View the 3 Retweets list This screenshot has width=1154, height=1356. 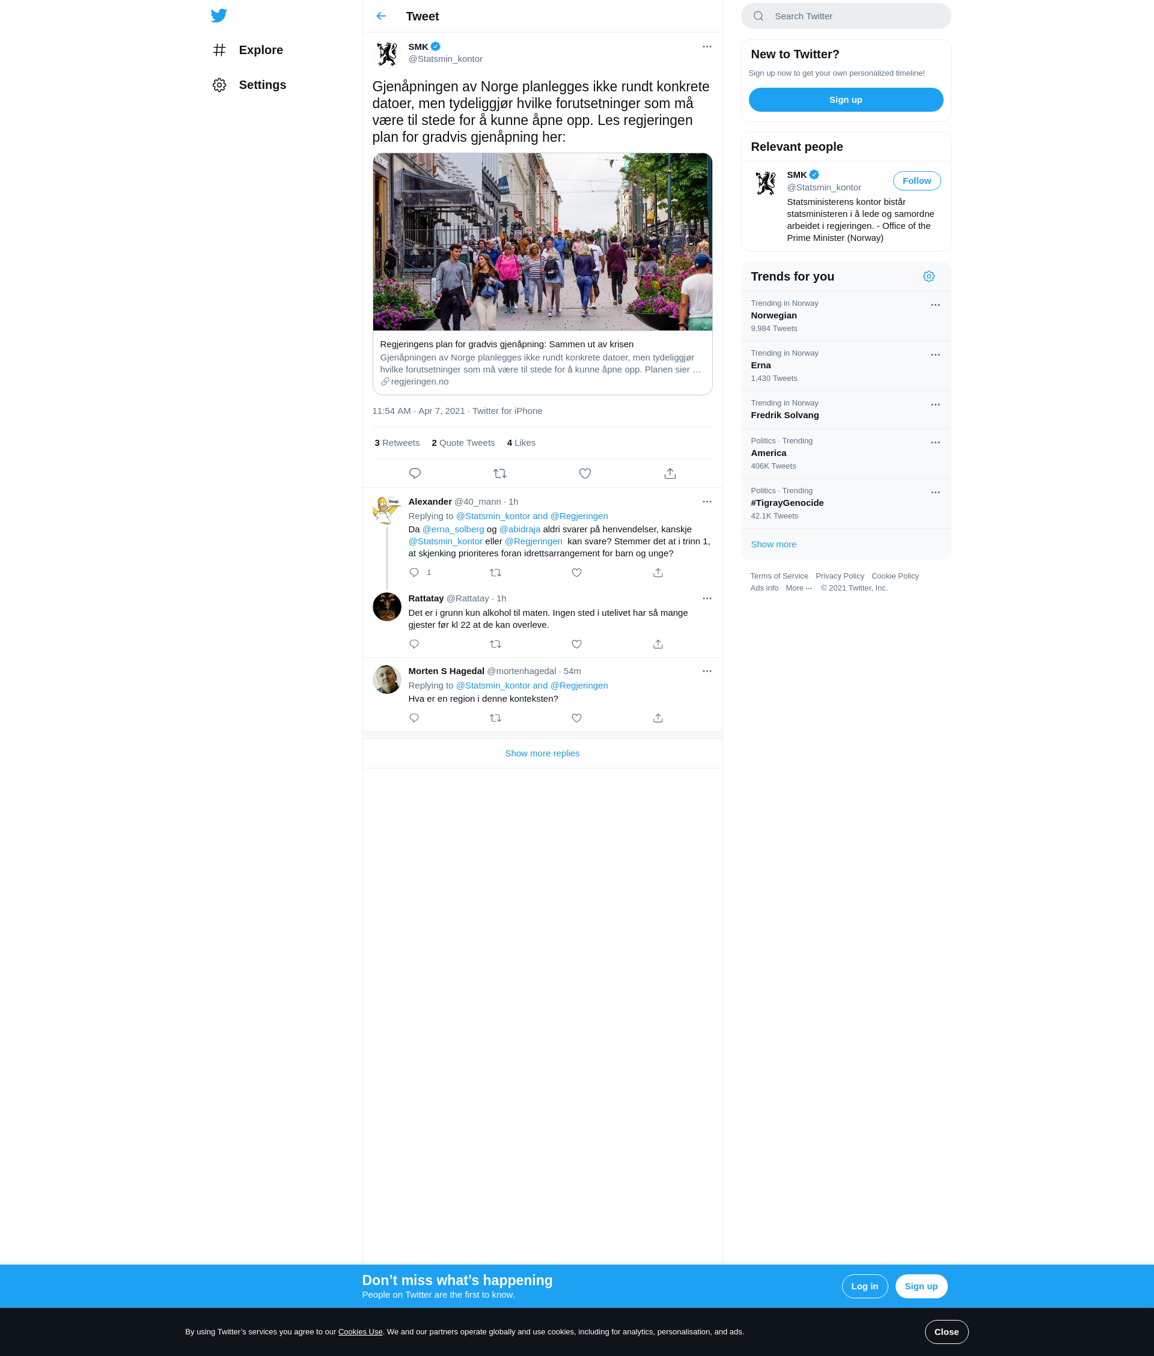pyautogui.click(x=397, y=443)
